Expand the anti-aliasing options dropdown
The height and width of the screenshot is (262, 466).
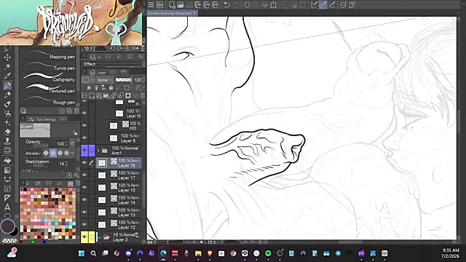coord(73,154)
